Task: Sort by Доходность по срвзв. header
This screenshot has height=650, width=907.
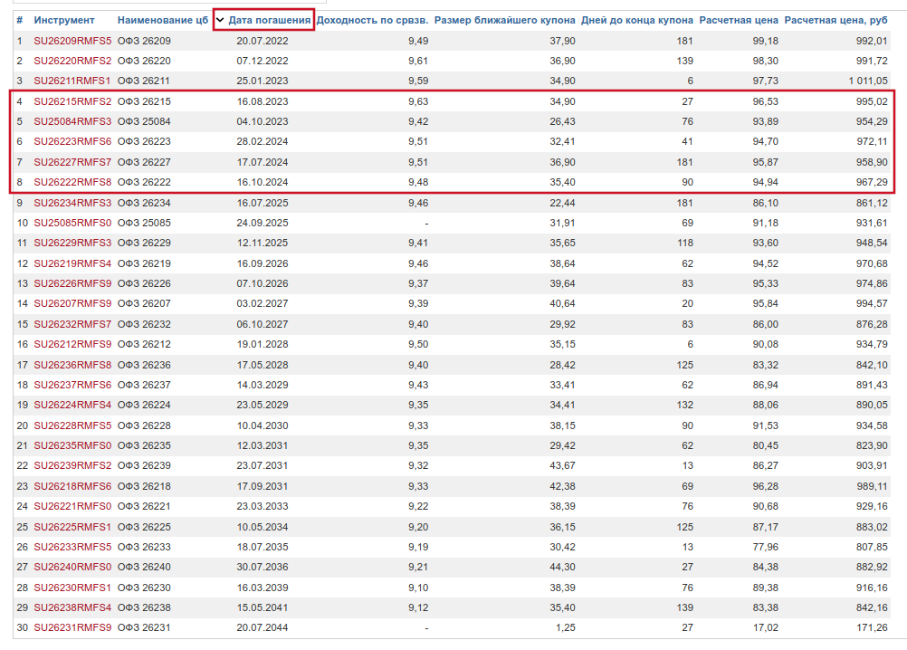Action: [x=373, y=20]
